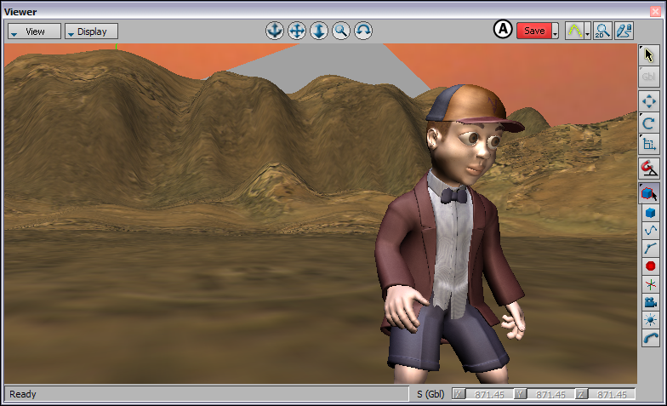Toggle the curve path display icon
667x406 pixels.
tap(650, 231)
